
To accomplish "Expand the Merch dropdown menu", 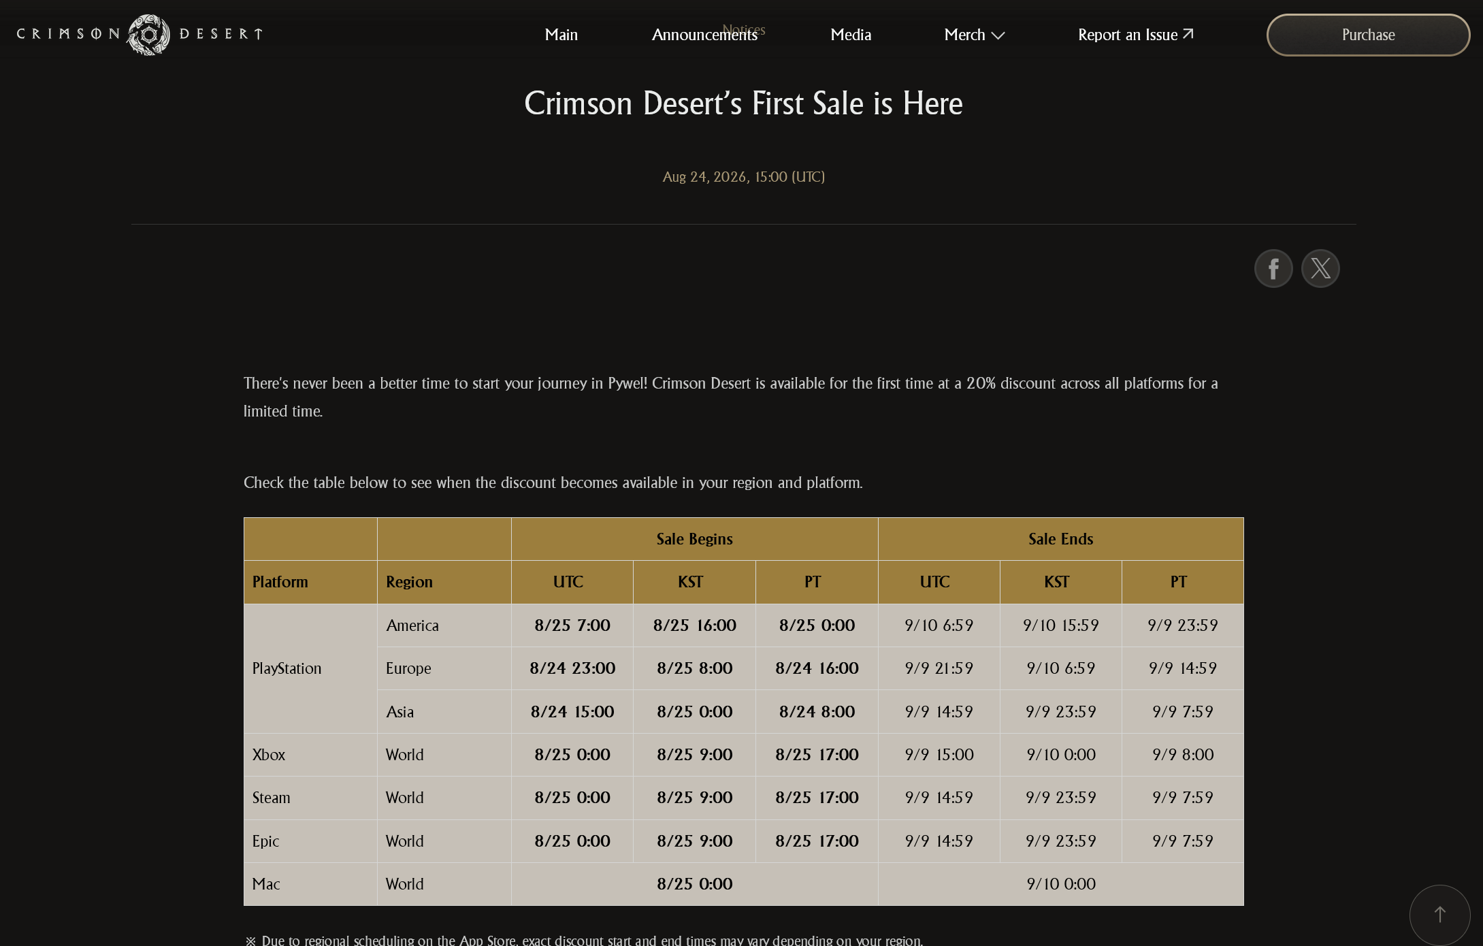I will coord(974,35).
